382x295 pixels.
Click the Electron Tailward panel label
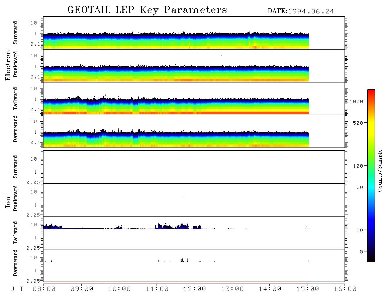(15, 98)
